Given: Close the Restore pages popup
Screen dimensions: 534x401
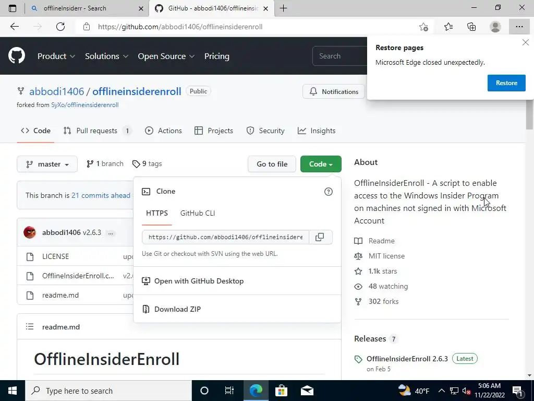Looking at the screenshot, I should (x=526, y=43).
